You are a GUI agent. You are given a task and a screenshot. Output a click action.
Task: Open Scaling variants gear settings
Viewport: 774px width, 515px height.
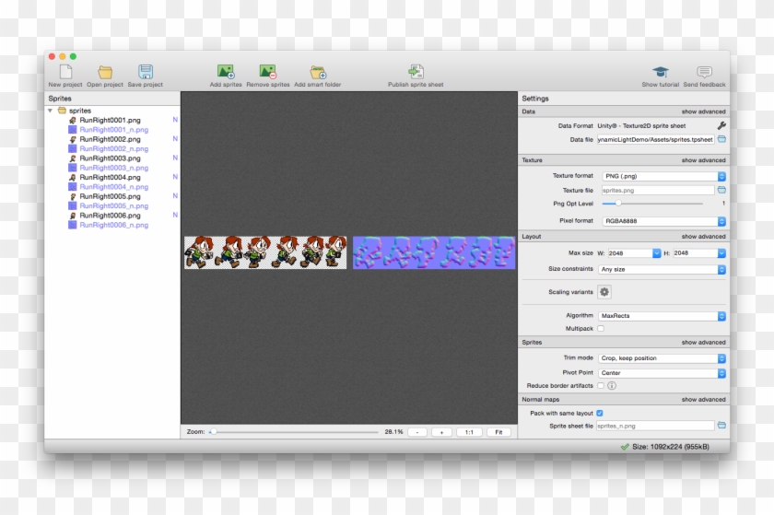pyautogui.click(x=604, y=292)
